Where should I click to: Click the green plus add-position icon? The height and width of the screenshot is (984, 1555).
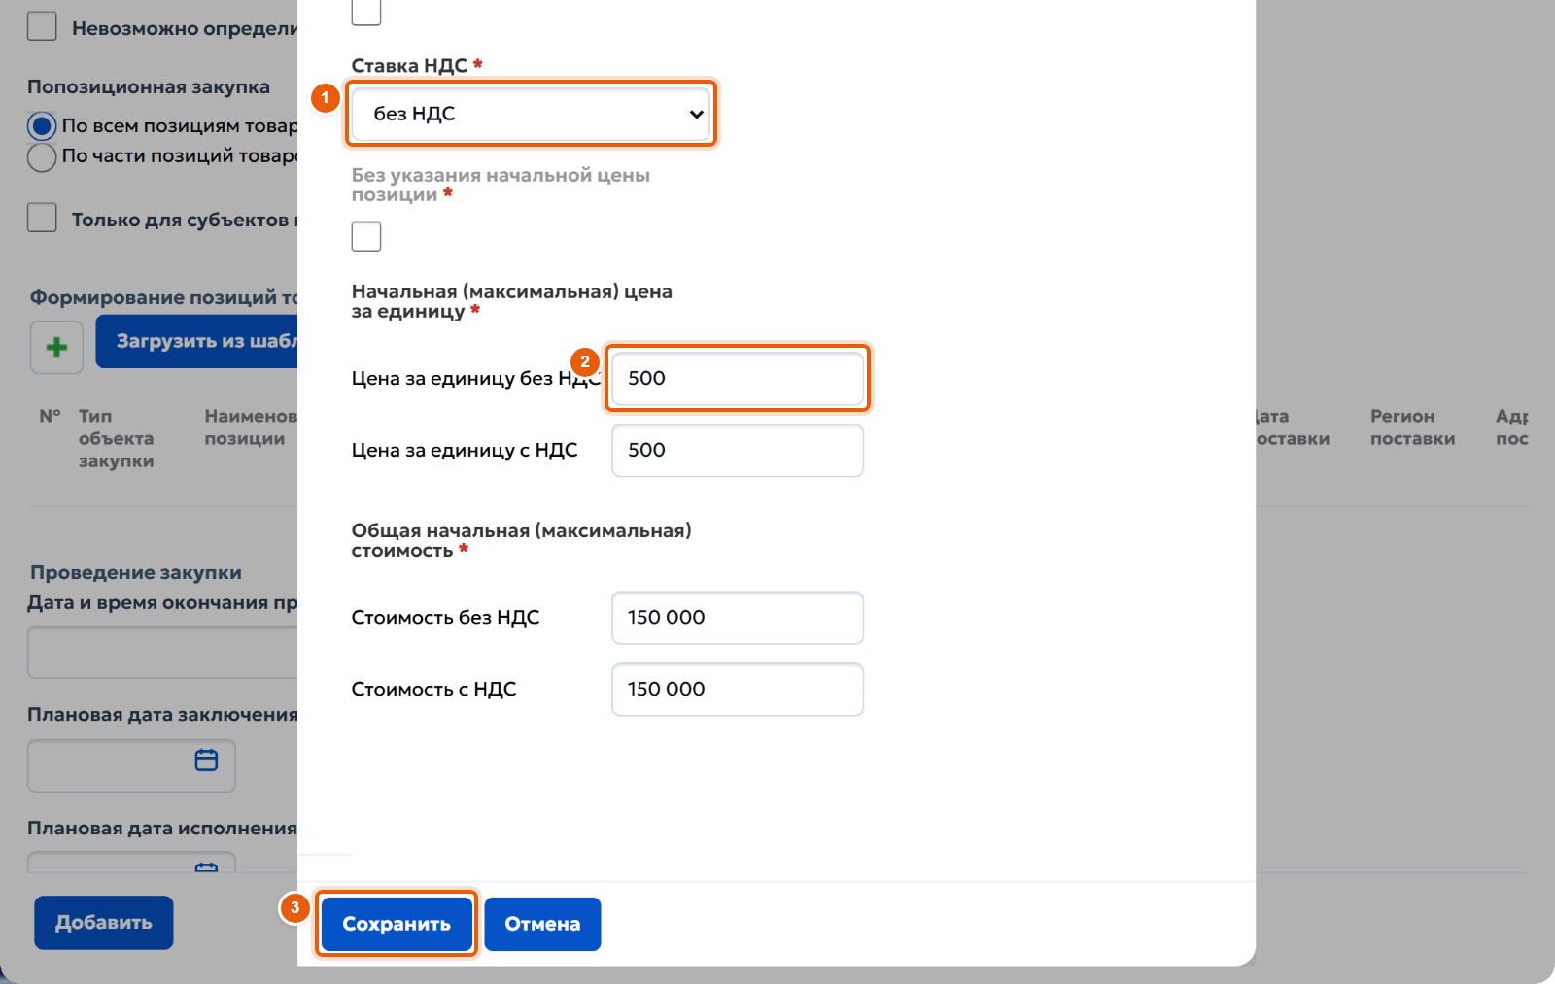pos(56,347)
